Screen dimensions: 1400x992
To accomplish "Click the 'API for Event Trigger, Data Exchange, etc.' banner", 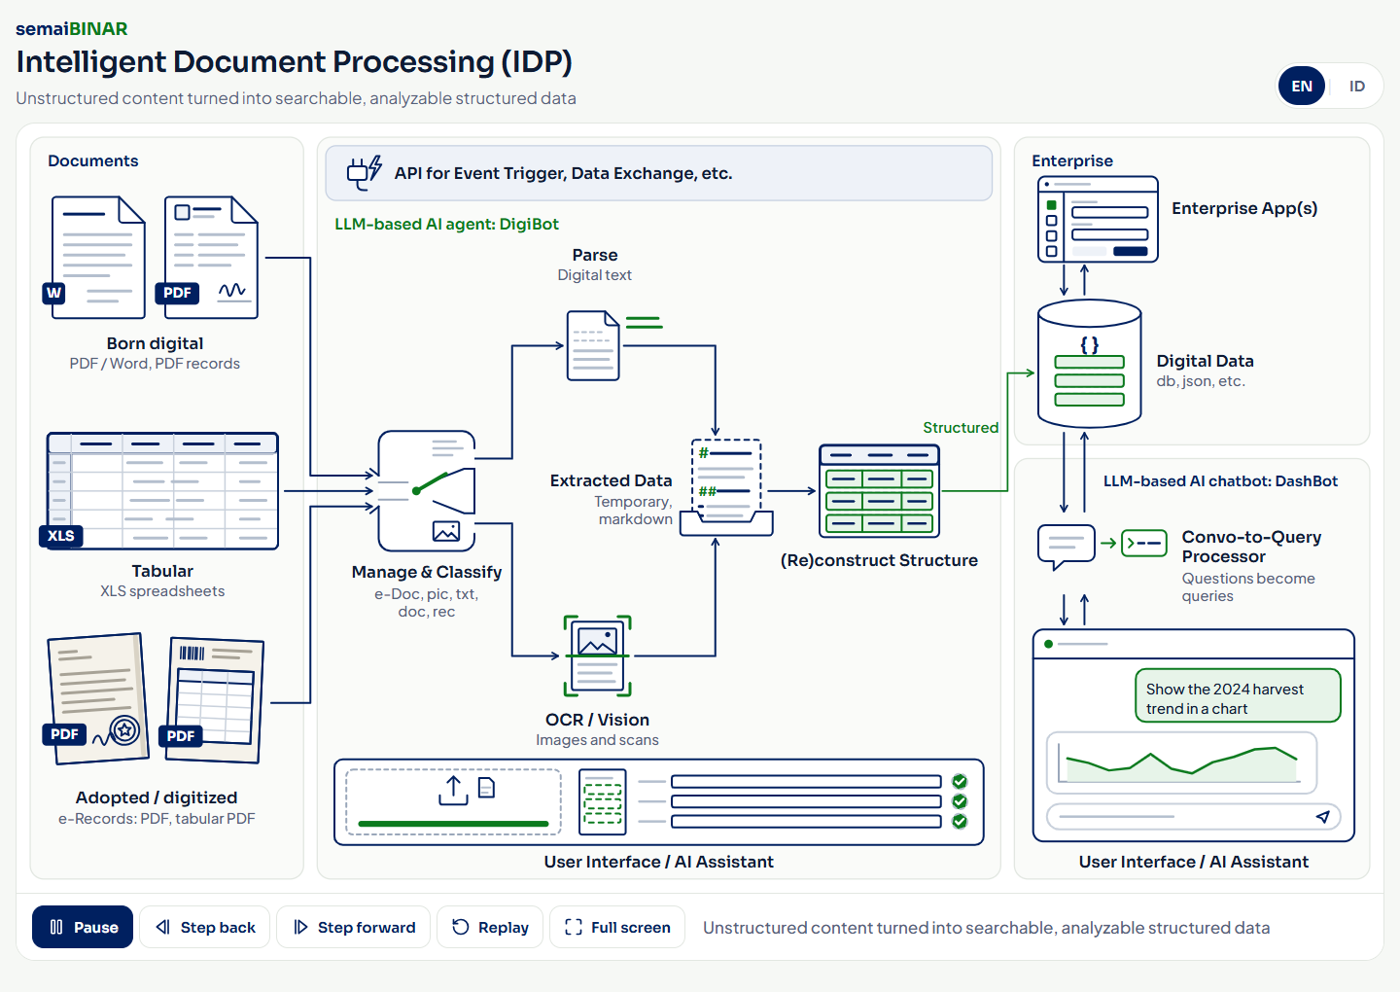I will point(658,173).
